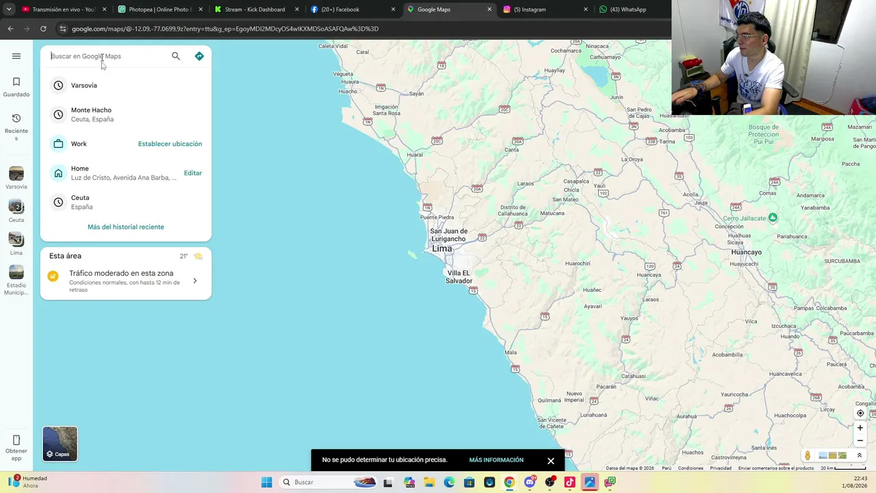Image resolution: width=876 pixels, height=493 pixels.
Task: Open Condiciones link in map footer
Action: pyautogui.click(x=691, y=468)
